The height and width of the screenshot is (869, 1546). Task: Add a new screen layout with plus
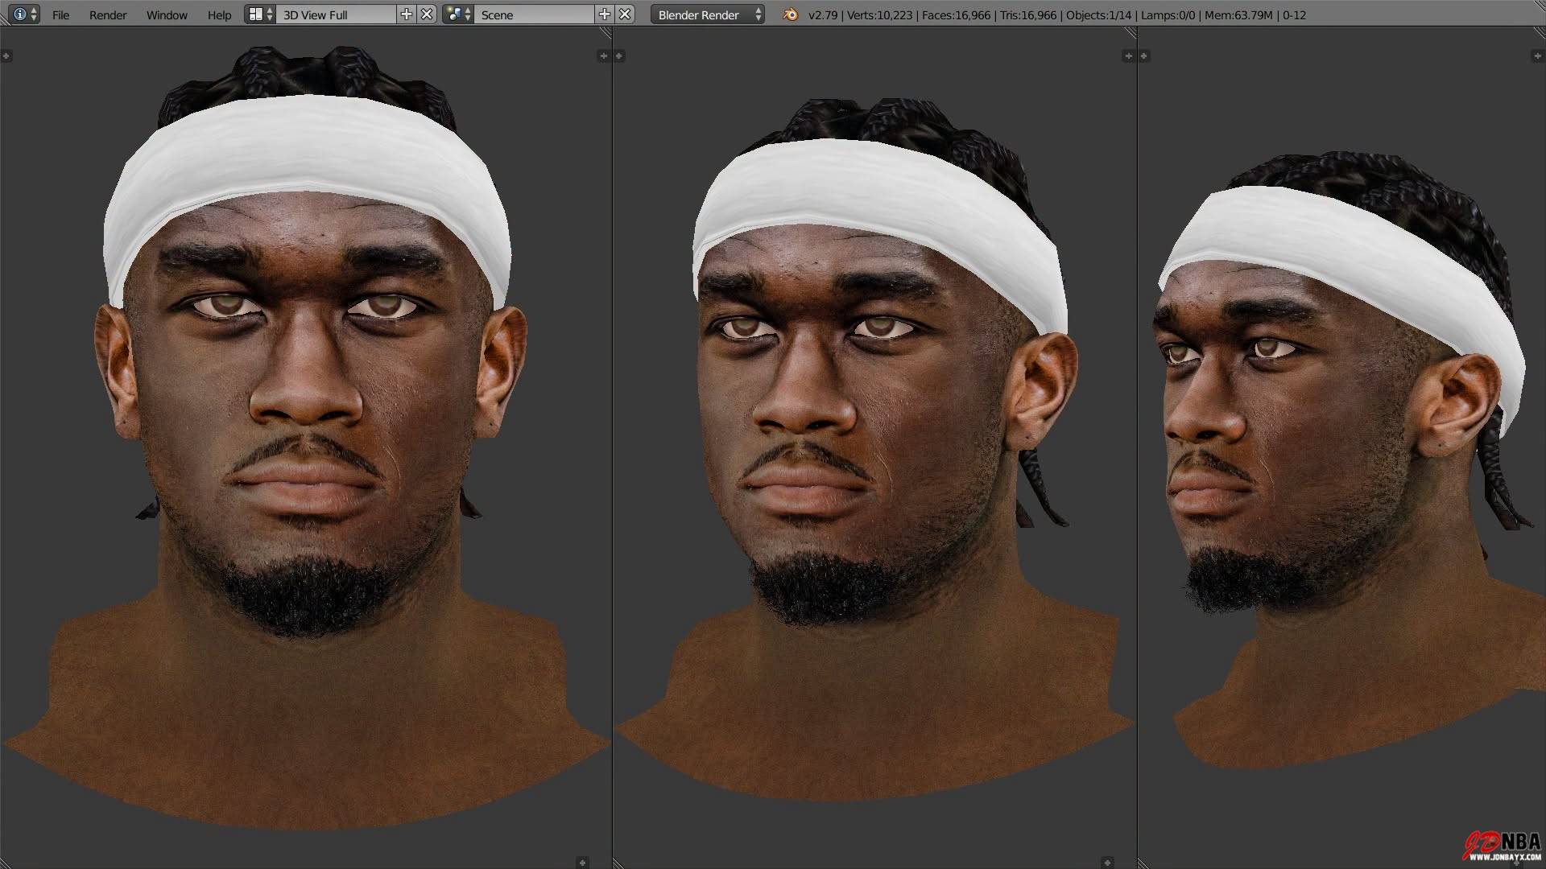click(x=407, y=14)
